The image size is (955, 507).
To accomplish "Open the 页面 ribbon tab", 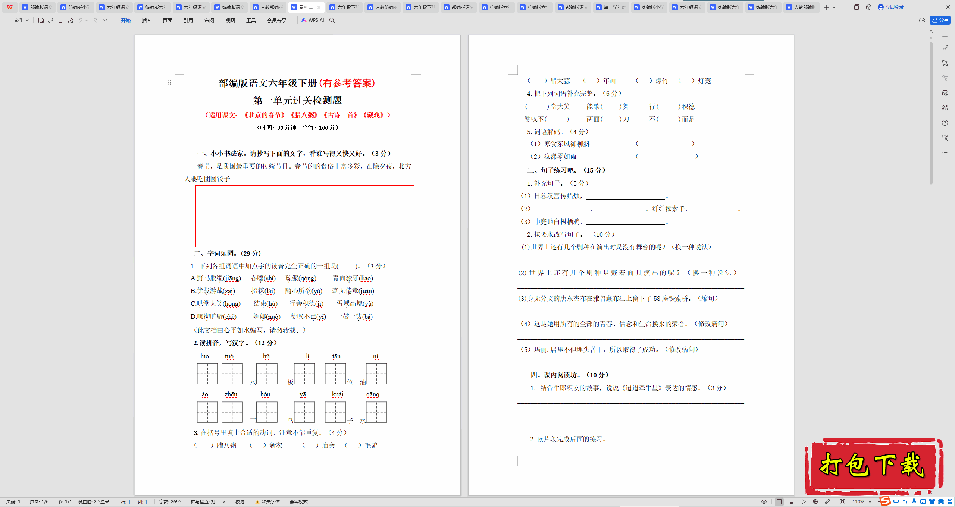I will (167, 21).
